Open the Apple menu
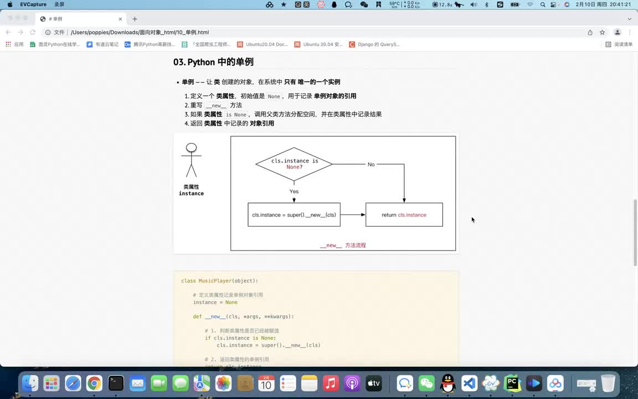 10,4
